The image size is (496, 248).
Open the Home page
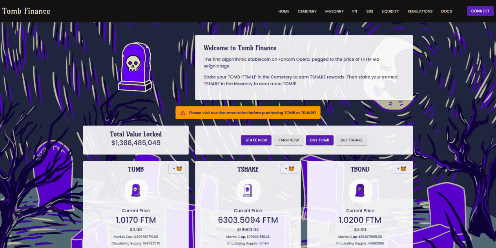coord(284,11)
